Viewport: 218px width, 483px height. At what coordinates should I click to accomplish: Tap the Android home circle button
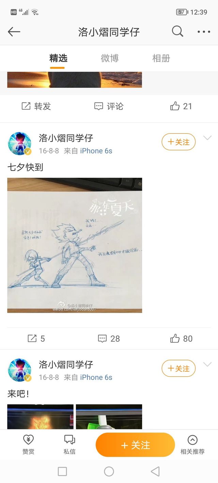click(109, 471)
